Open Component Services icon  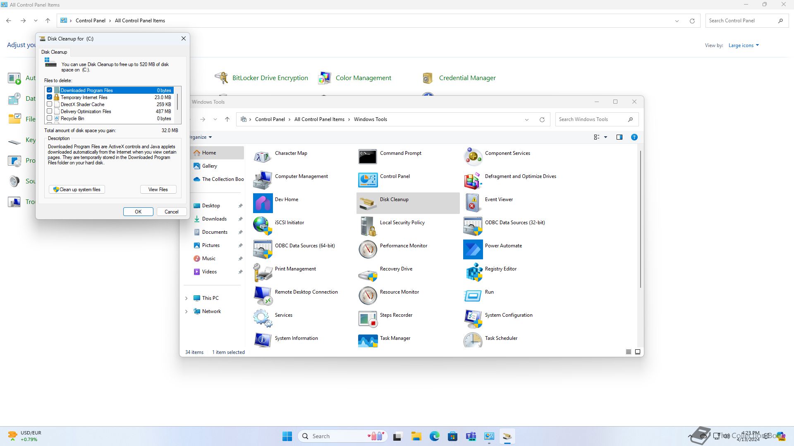[473, 157]
